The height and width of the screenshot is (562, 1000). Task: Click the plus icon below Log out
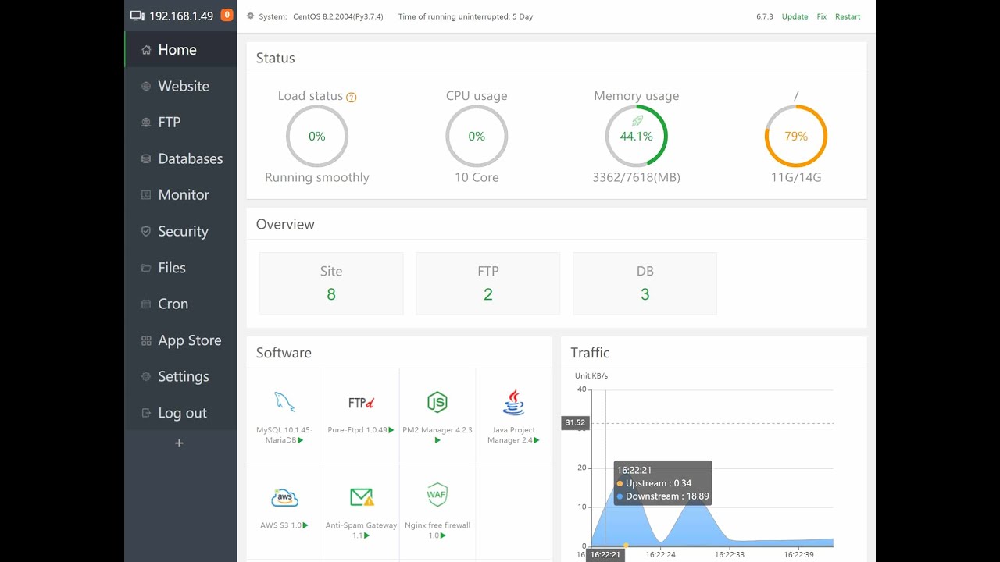click(179, 443)
